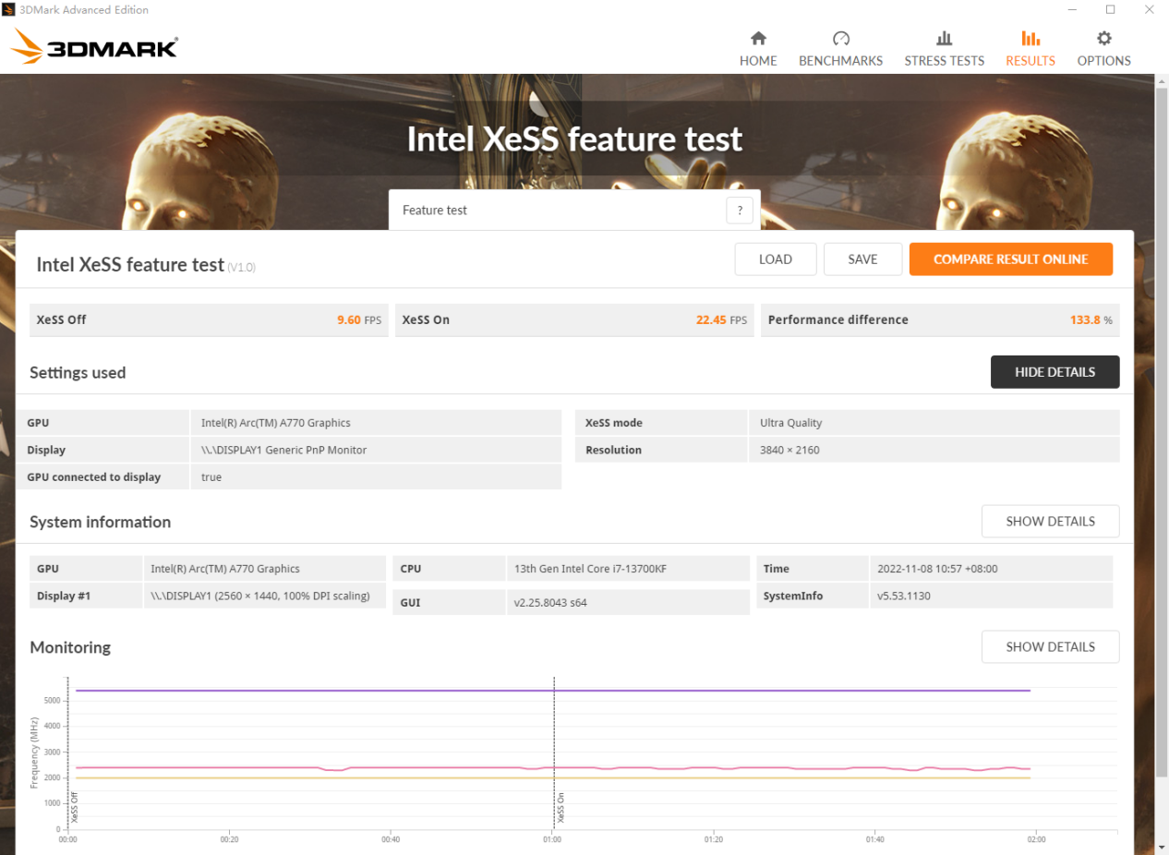Expand Monitoring SHOW DETAILS
This screenshot has width=1169, height=855.
click(x=1050, y=647)
